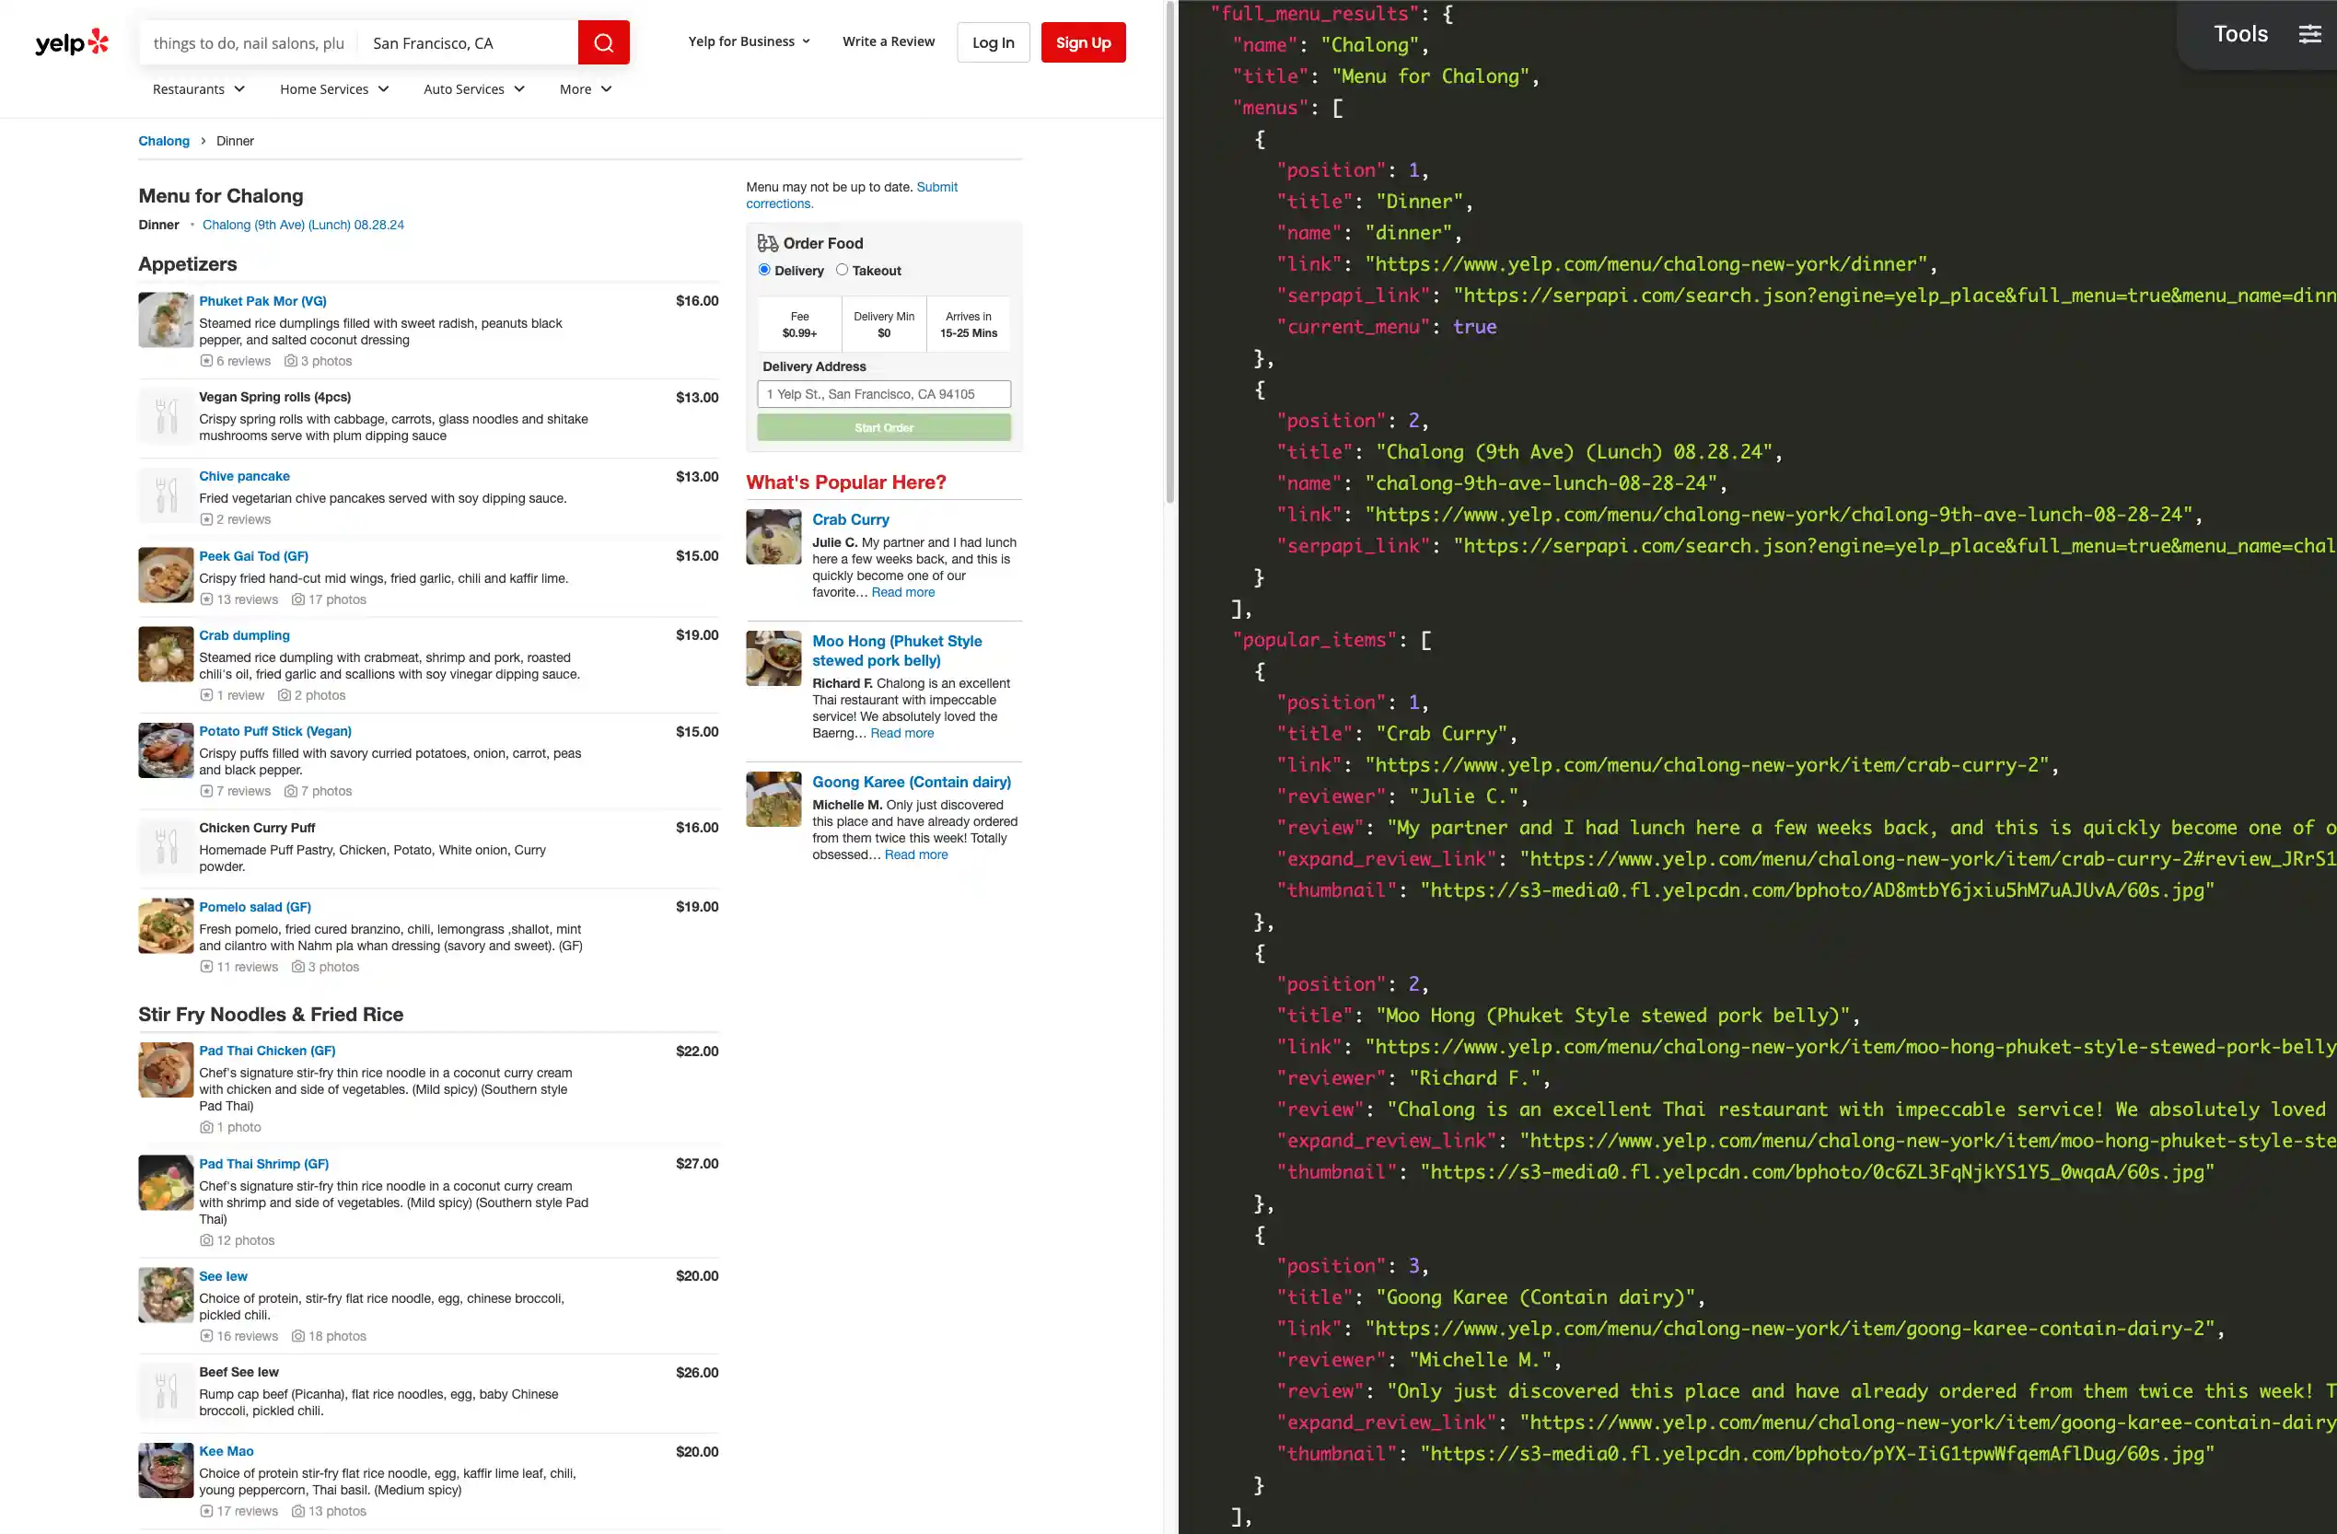Viewport: 2337px width, 1534px height.
Task: Open the Tools settings sliders icon
Action: [x=2309, y=34]
